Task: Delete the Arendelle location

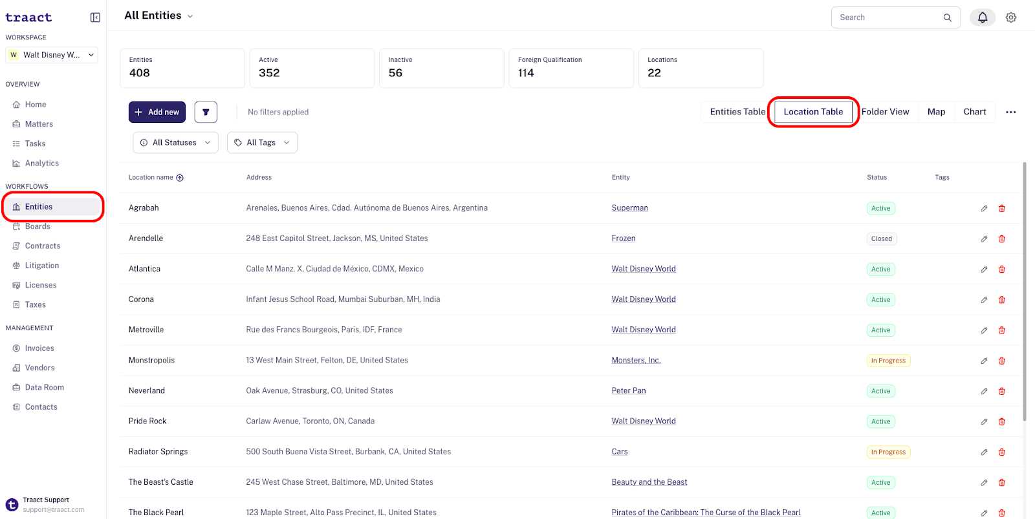Action: pos(1002,238)
